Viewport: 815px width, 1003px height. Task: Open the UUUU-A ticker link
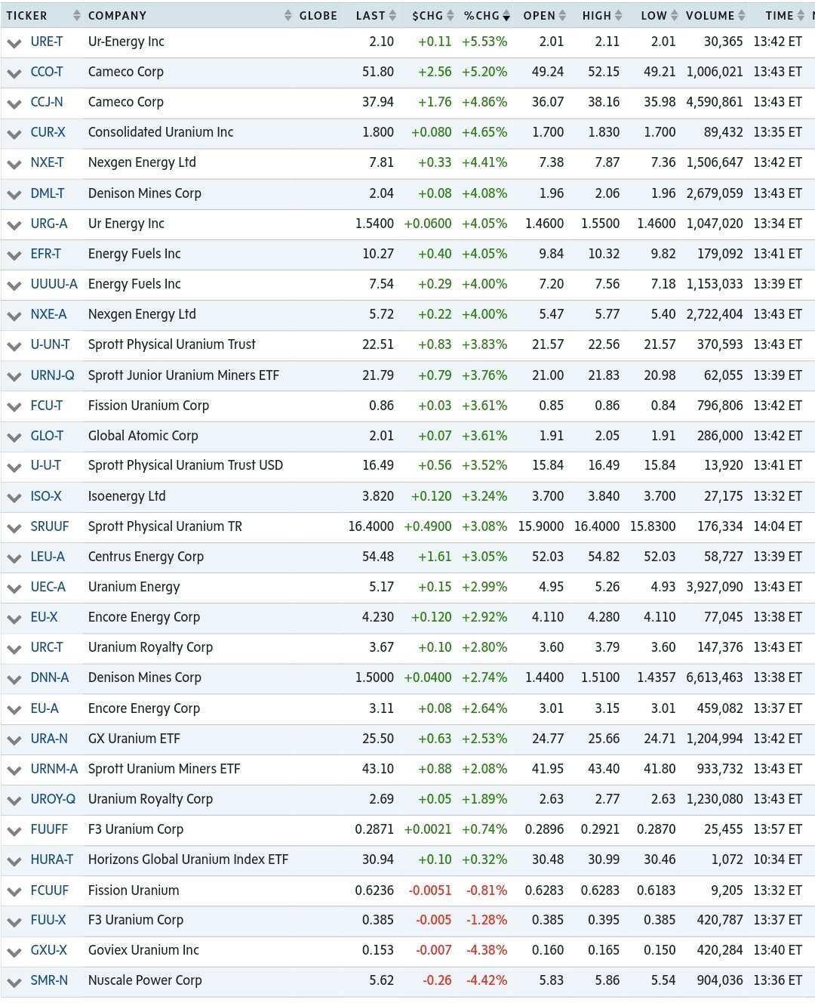(54, 284)
